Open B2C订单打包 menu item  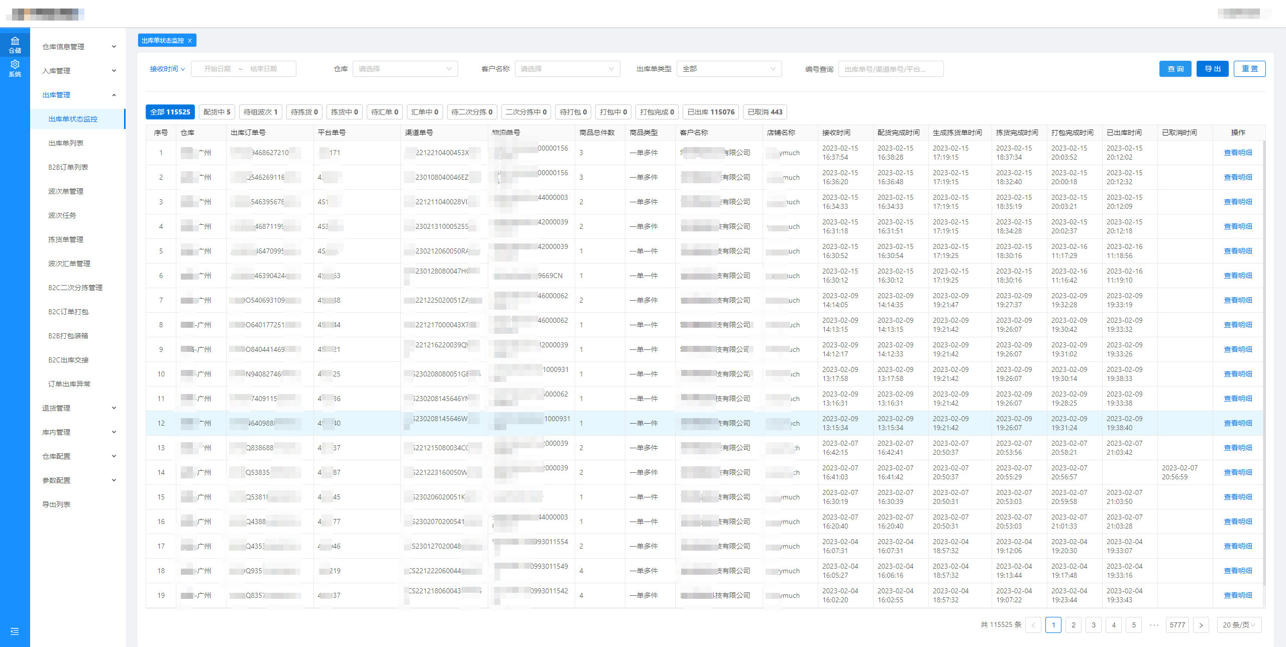tap(78, 312)
